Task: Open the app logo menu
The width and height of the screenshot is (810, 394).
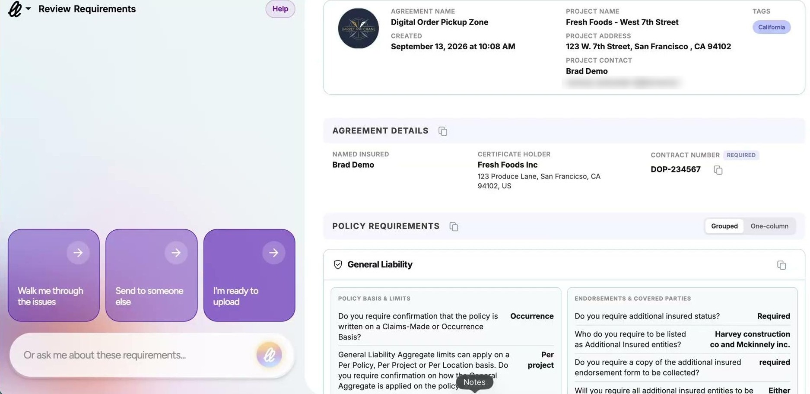Action: (x=15, y=9)
